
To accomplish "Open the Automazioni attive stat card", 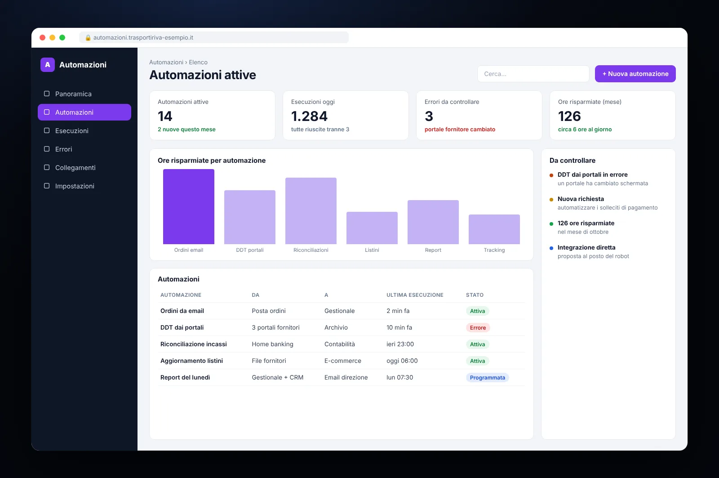I will tap(212, 116).
